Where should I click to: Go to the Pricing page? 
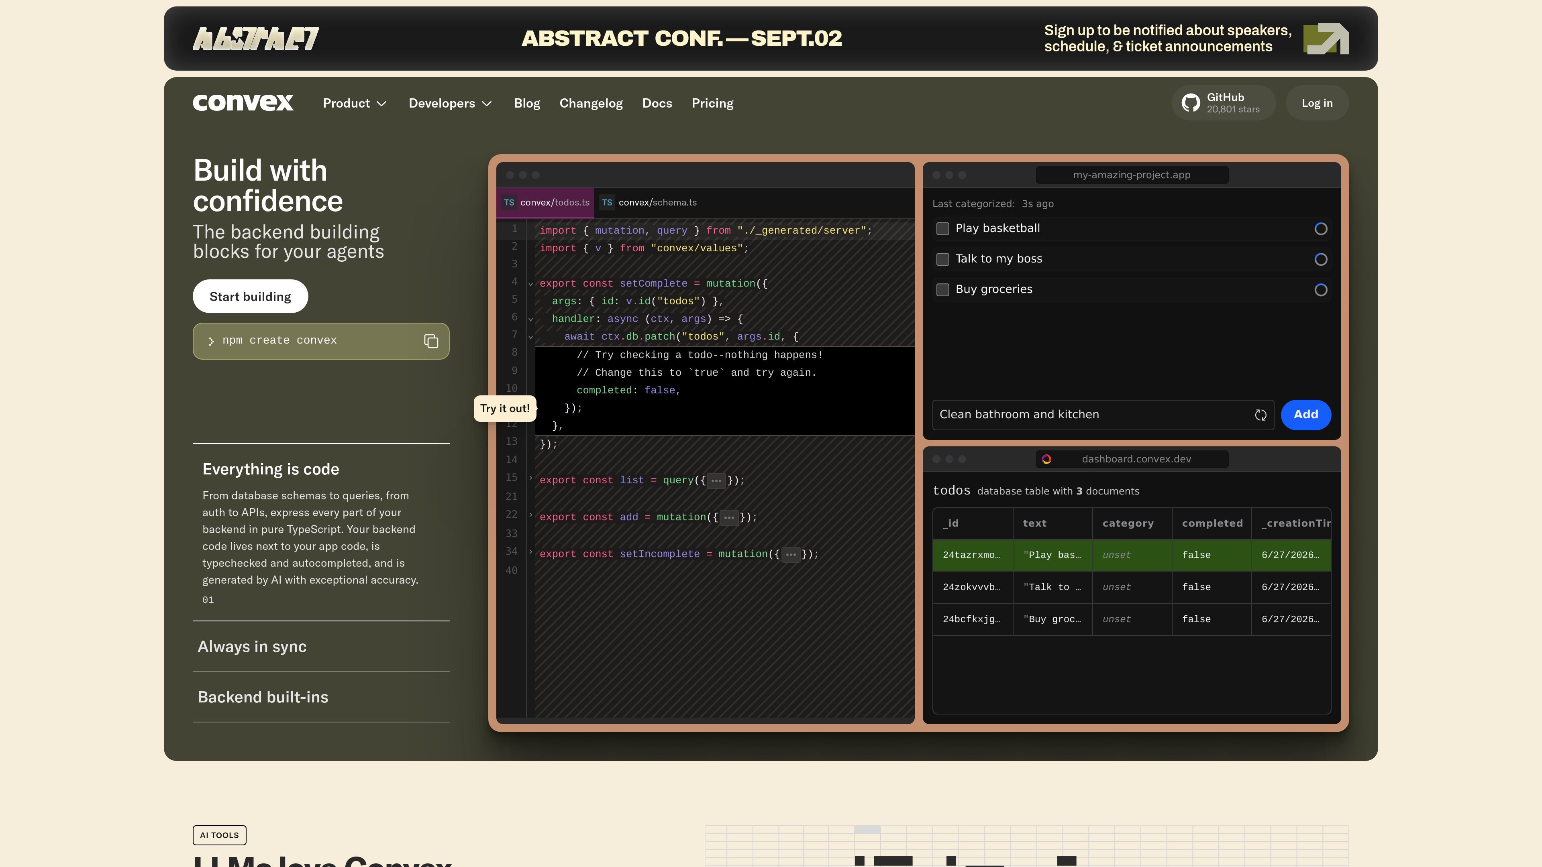click(x=712, y=104)
